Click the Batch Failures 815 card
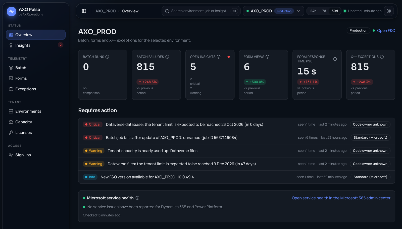This screenshot has width=402, height=229. [x=156, y=75]
